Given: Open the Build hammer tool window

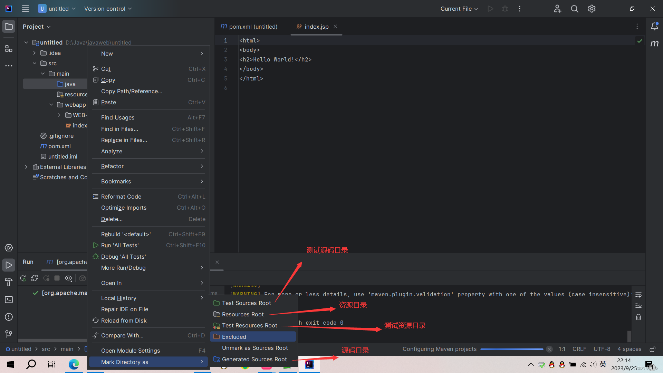Looking at the screenshot, I should tap(9, 283).
